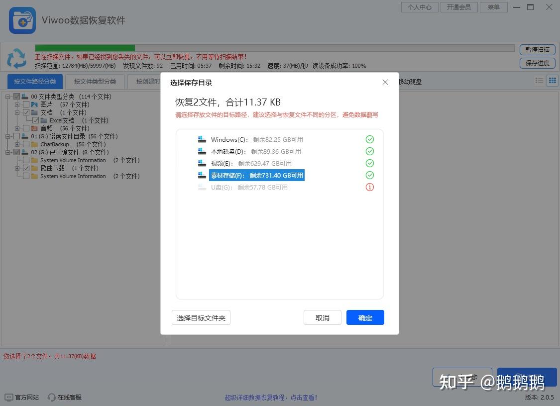Click the 文档 folder icon in tree
This screenshot has height=406, width=560.
[34, 112]
